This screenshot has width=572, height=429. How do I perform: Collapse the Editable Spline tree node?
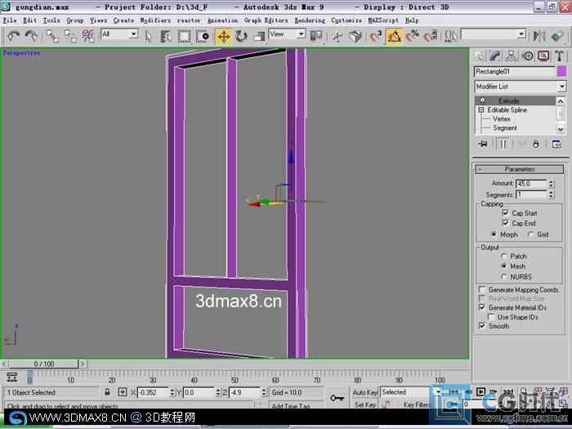(481, 109)
